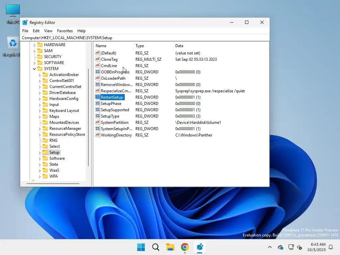340x255 pixels.
Task: Click the CloneTag string value icon
Action: coord(98,59)
